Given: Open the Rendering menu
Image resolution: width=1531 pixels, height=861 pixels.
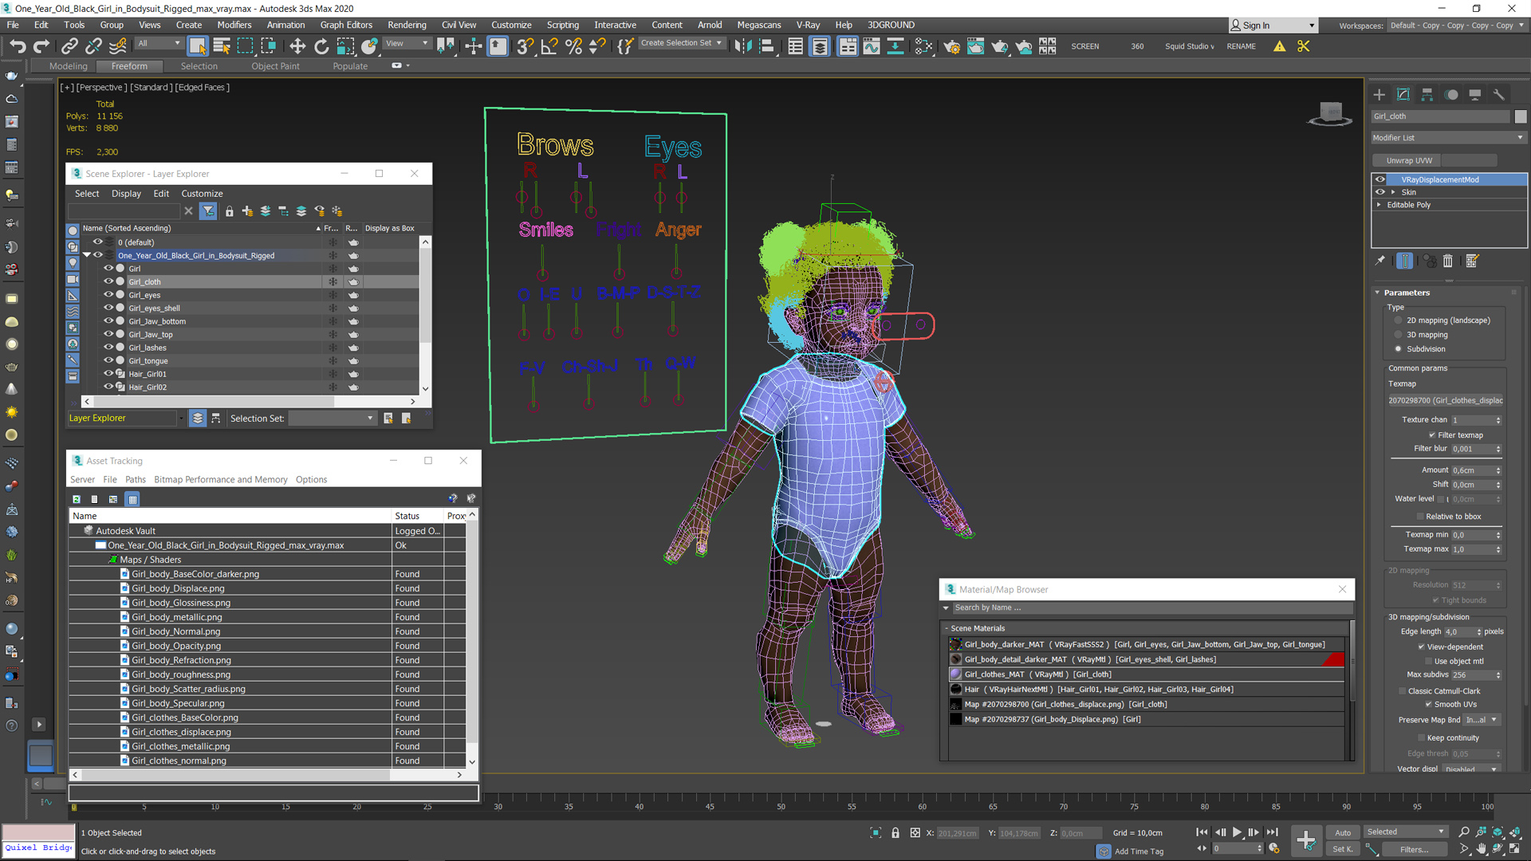Looking at the screenshot, I should 407,25.
